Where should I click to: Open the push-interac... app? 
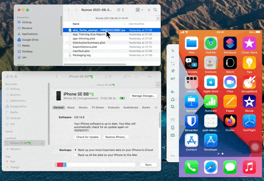pyautogui.click(x=211, y=121)
